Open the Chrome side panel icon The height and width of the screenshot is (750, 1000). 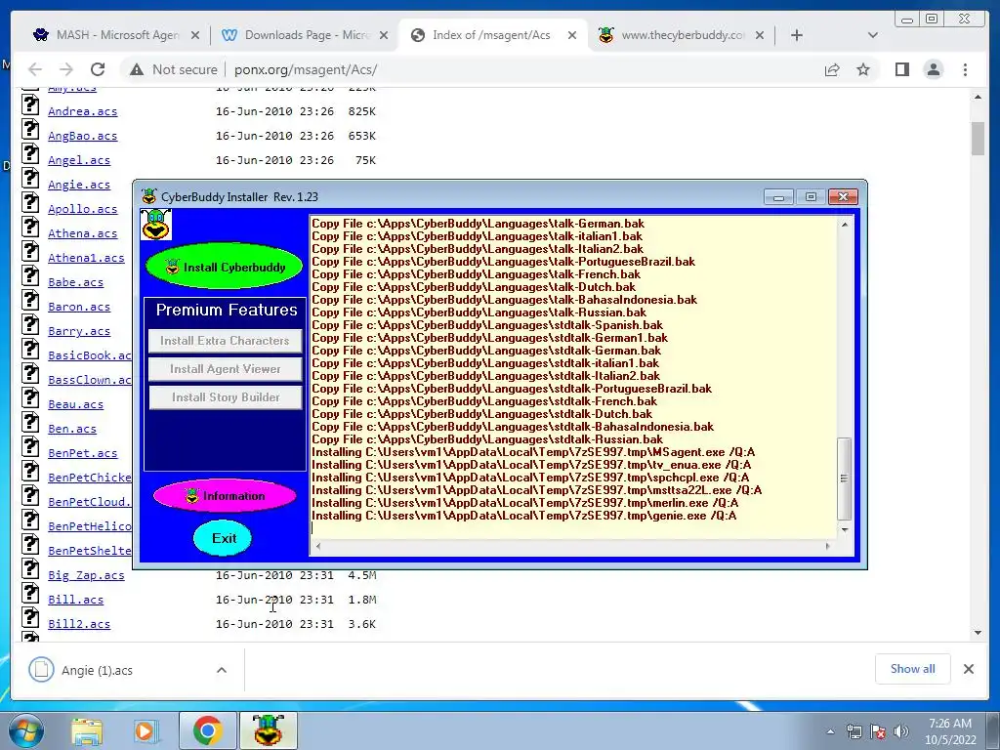click(x=901, y=69)
